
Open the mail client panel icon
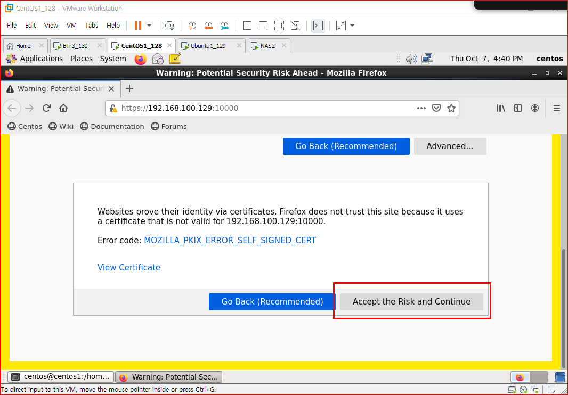coord(158,59)
